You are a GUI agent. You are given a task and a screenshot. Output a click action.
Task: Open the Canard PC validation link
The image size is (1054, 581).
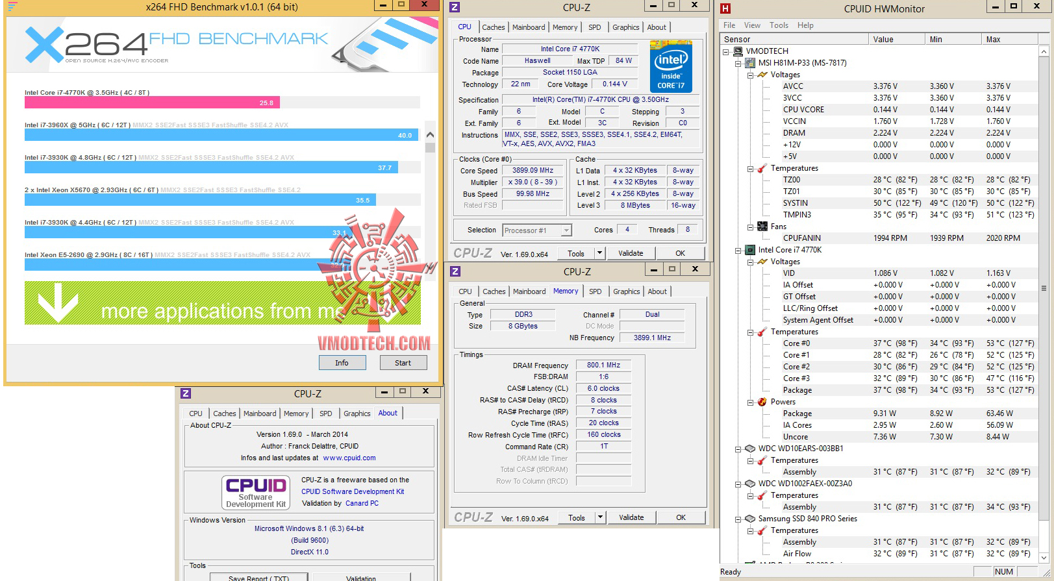tap(362, 503)
